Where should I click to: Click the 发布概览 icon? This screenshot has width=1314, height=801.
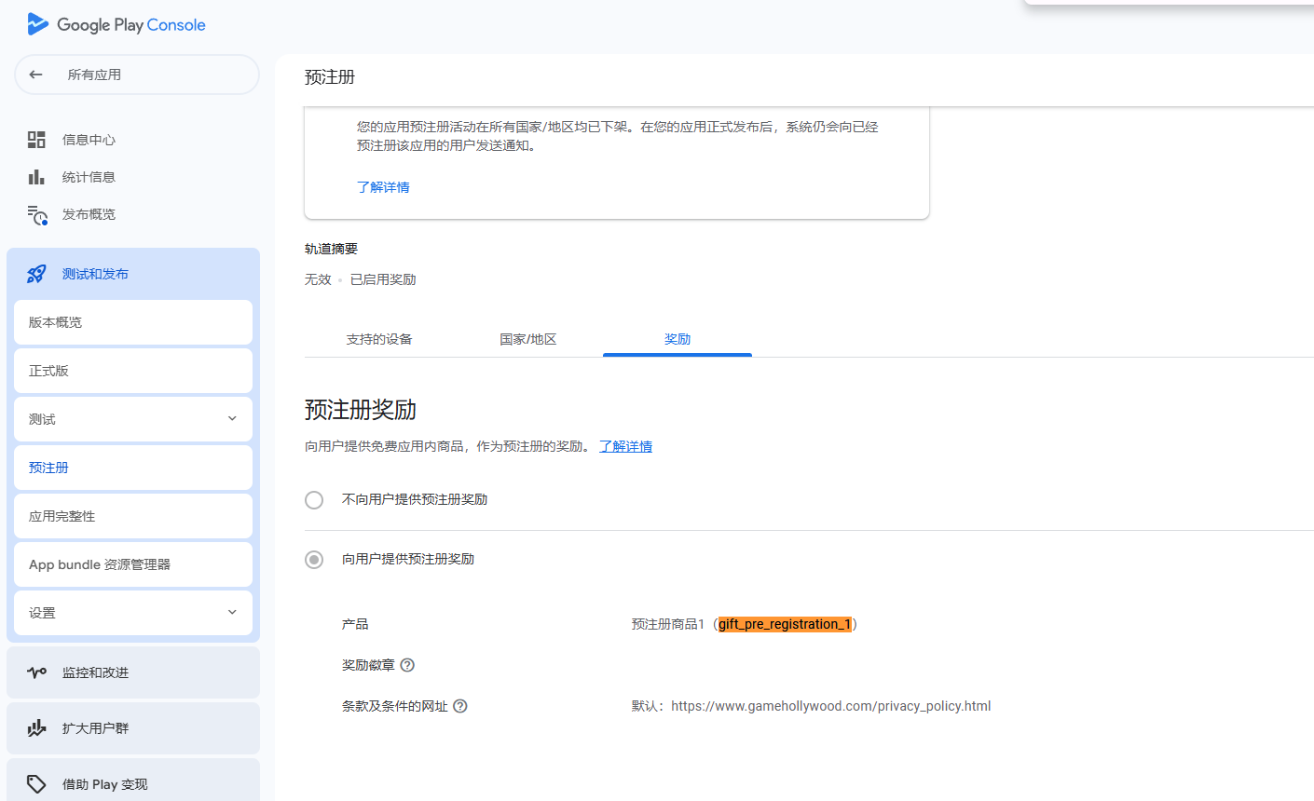point(36,215)
